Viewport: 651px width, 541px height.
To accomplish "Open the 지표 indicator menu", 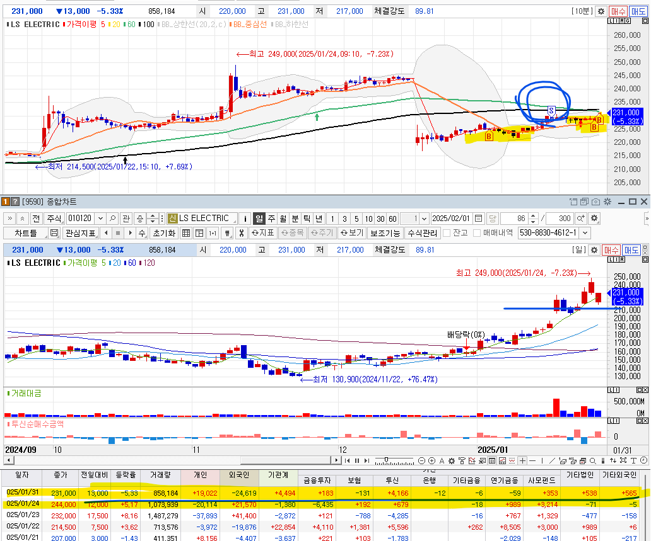I will tap(263, 233).
